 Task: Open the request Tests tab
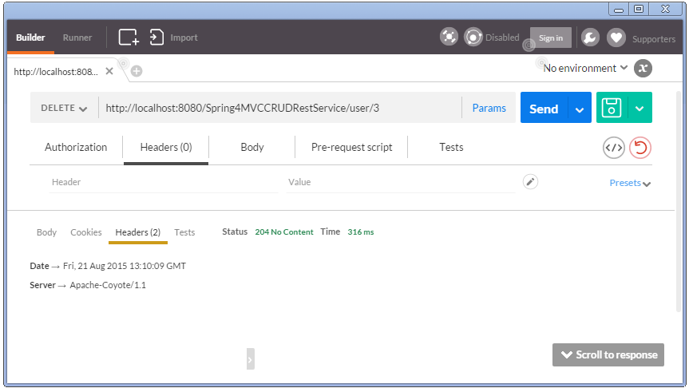click(451, 147)
